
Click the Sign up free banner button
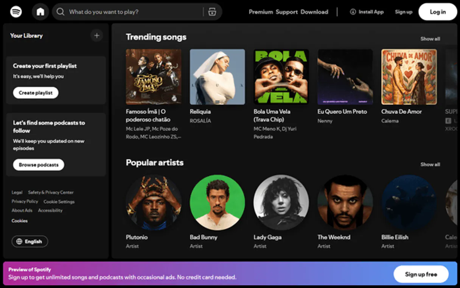[x=421, y=274]
